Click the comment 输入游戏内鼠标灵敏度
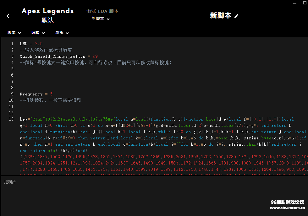The image size is (308, 216). tap(46, 50)
